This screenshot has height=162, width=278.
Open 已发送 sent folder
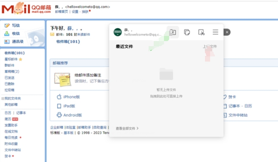(x=9, y=77)
